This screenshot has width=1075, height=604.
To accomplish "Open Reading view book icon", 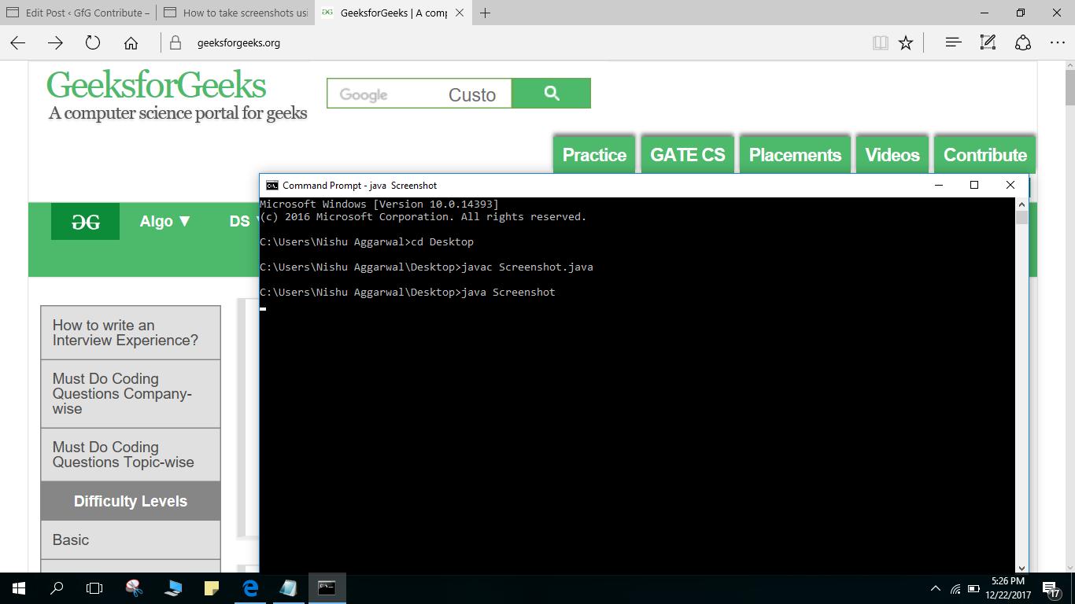I will [881, 42].
